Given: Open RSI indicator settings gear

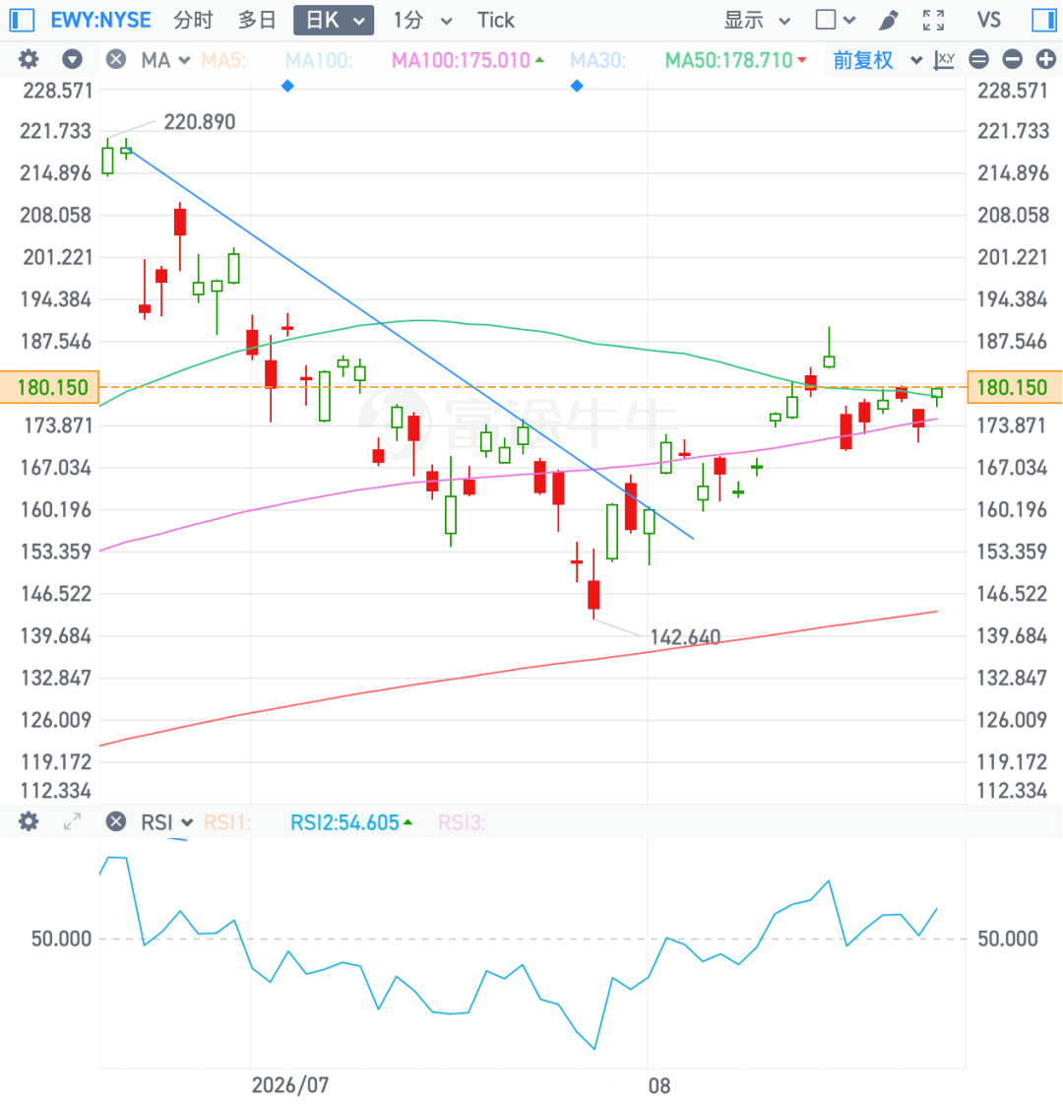Looking at the screenshot, I should coord(29,821).
